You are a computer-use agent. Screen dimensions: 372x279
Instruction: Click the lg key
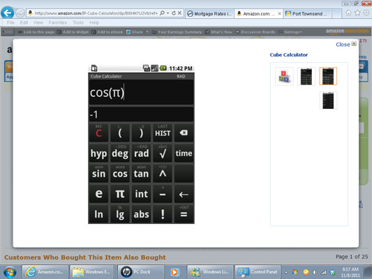[x=120, y=214]
